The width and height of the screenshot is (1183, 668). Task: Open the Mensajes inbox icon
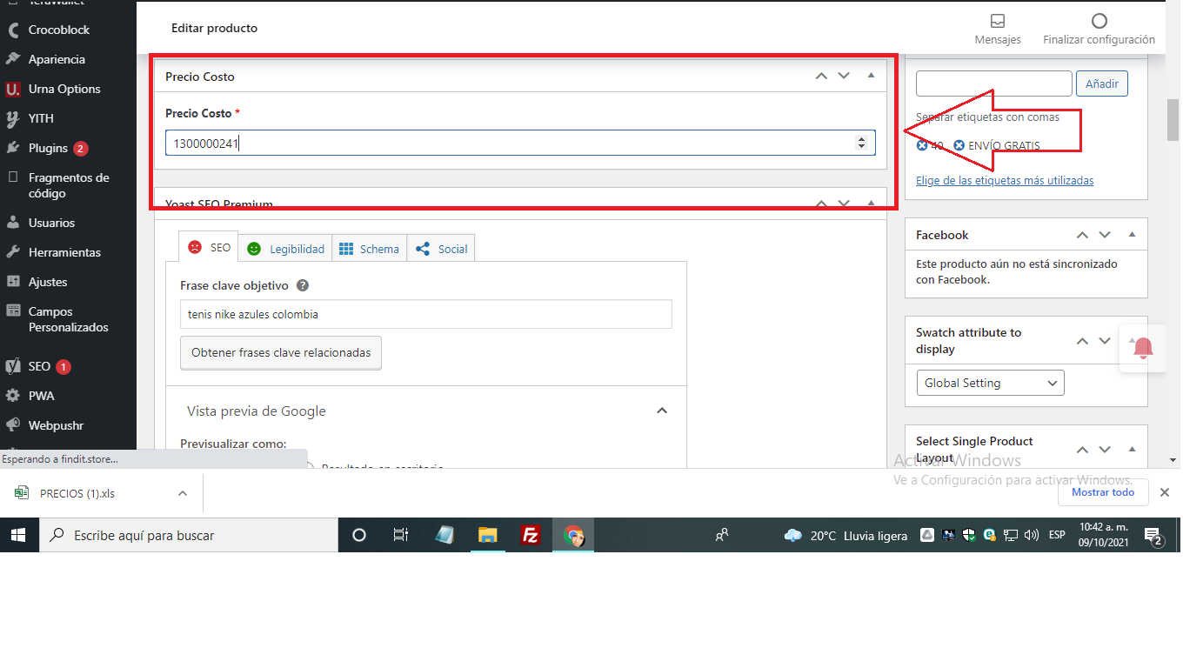998,21
